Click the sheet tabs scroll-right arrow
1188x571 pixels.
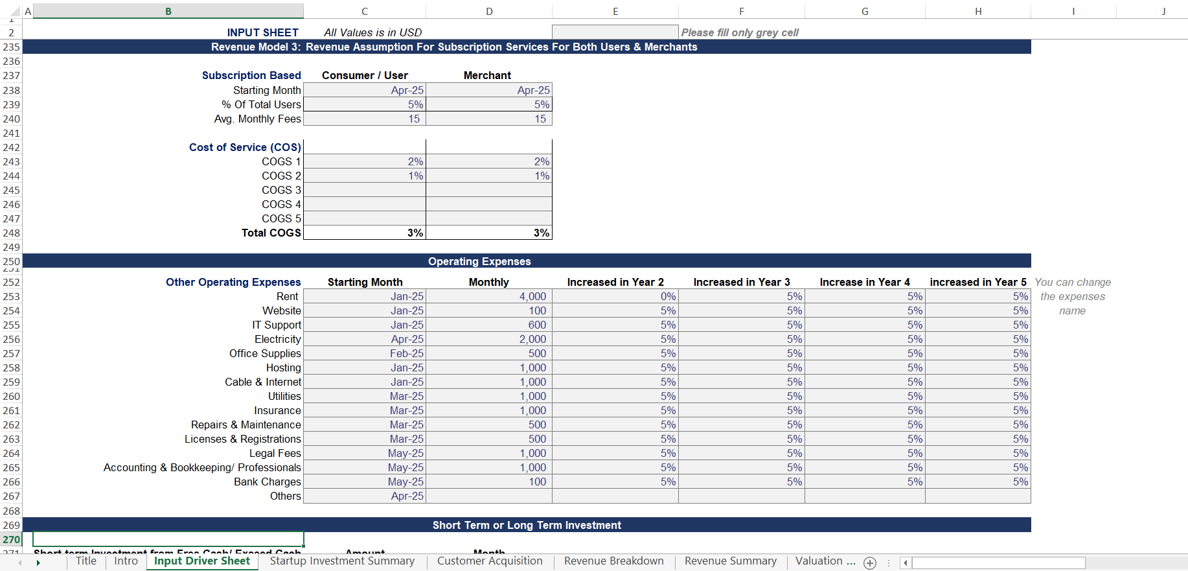coord(38,563)
